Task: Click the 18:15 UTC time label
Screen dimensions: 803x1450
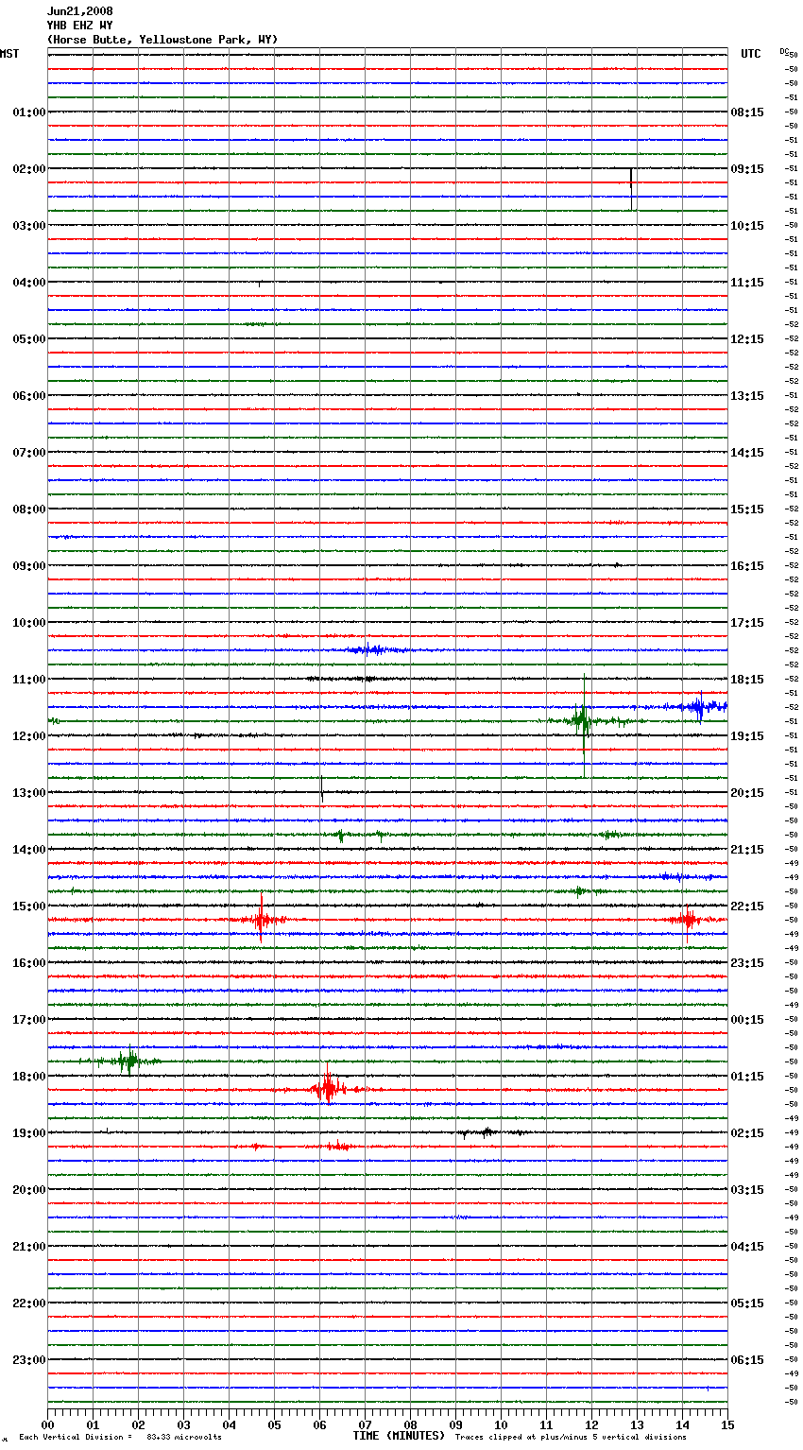Action: (747, 680)
